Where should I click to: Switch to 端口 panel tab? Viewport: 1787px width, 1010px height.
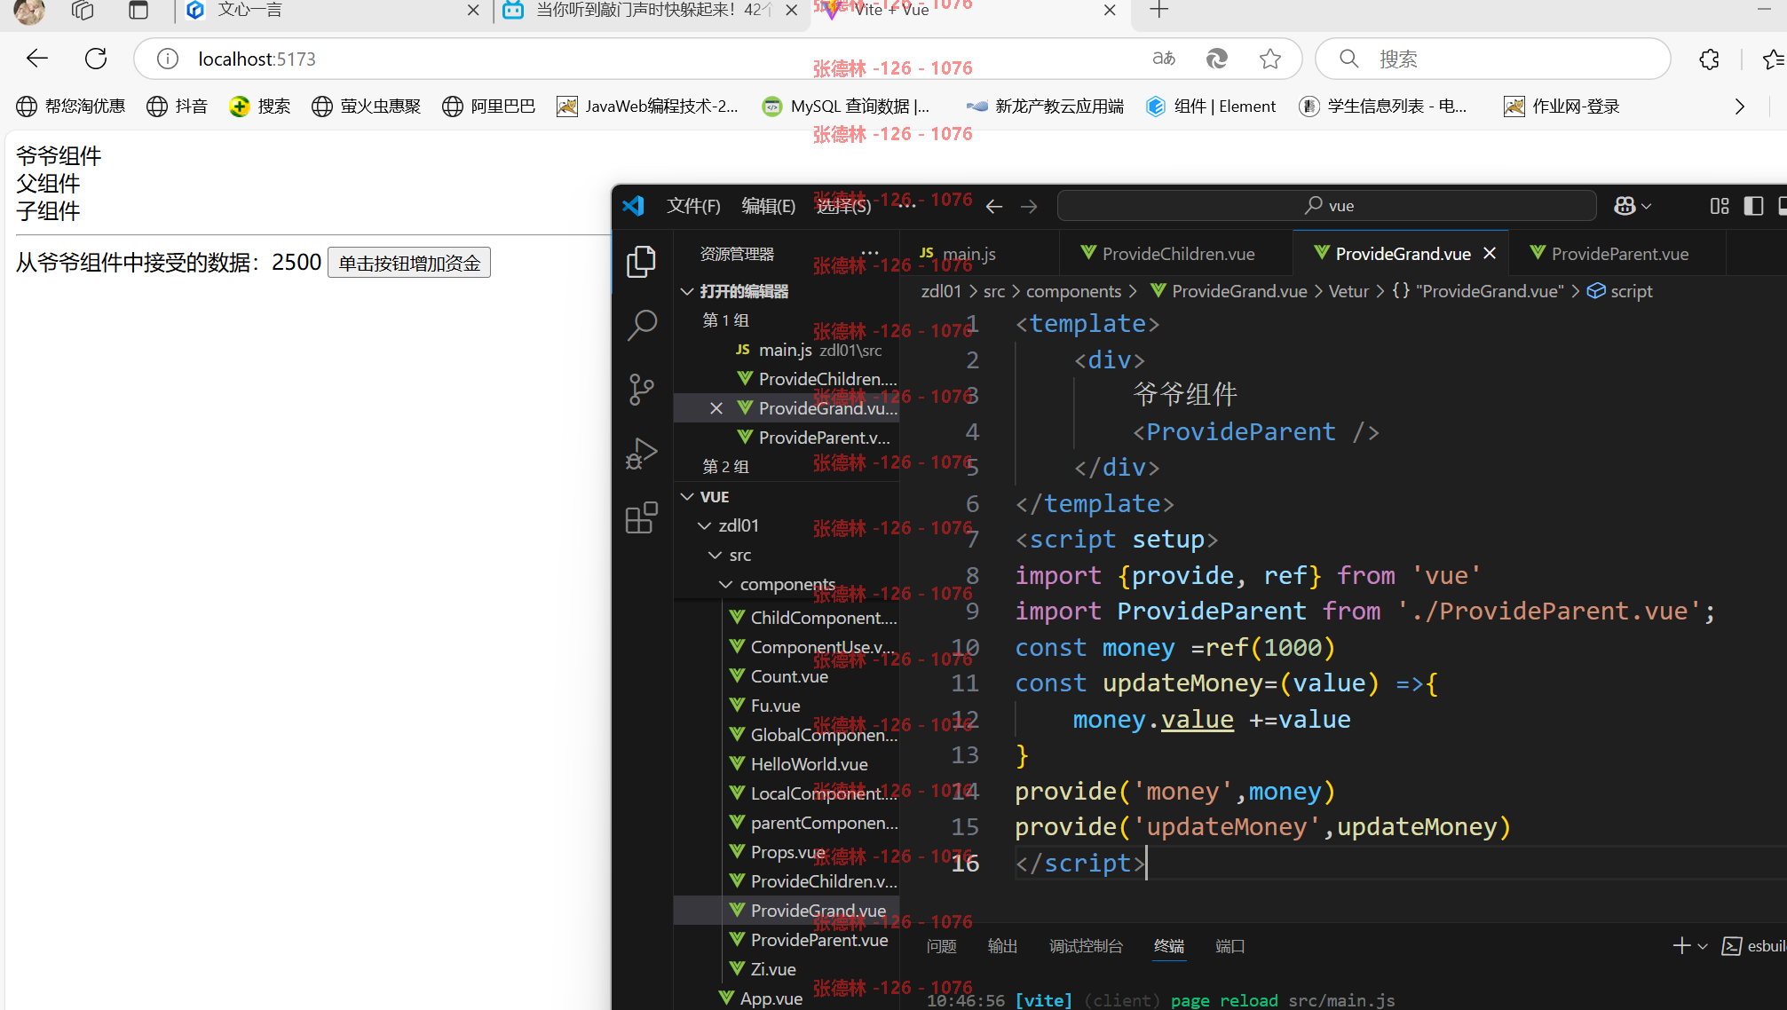click(1230, 946)
